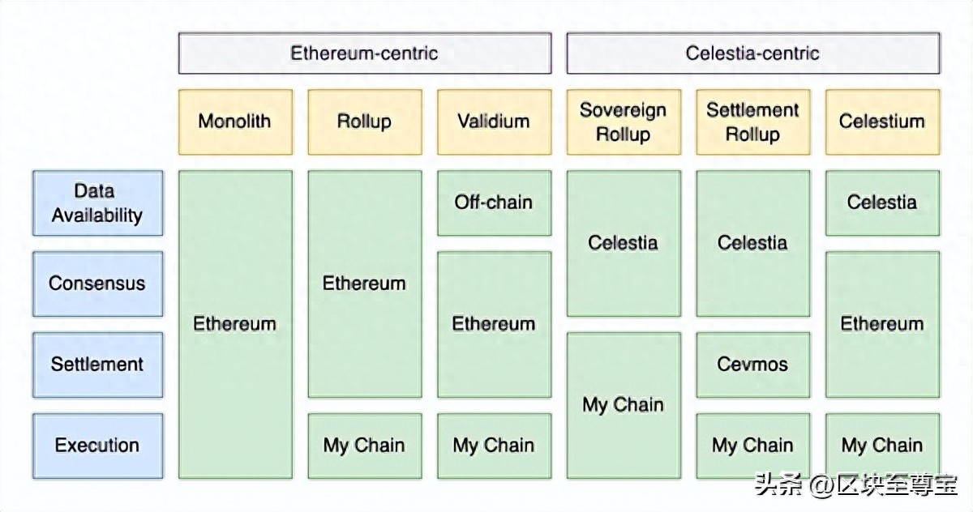Select the Consensus row label
The height and width of the screenshot is (512, 973).
coord(97,284)
